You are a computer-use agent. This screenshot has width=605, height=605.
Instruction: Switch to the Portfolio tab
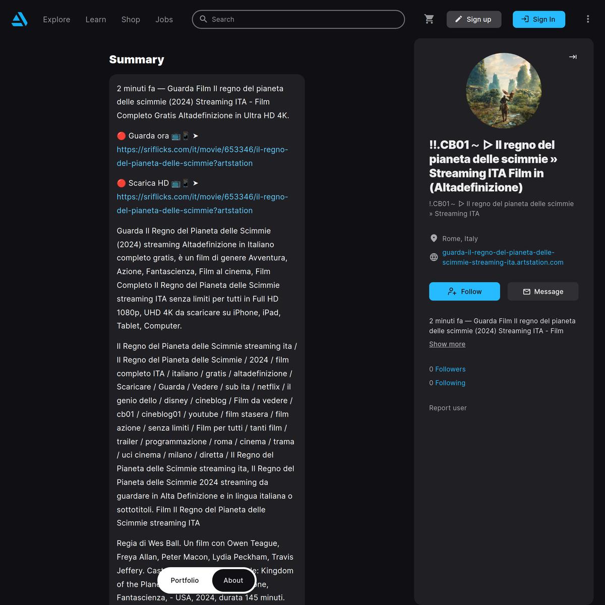click(x=185, y=580)
